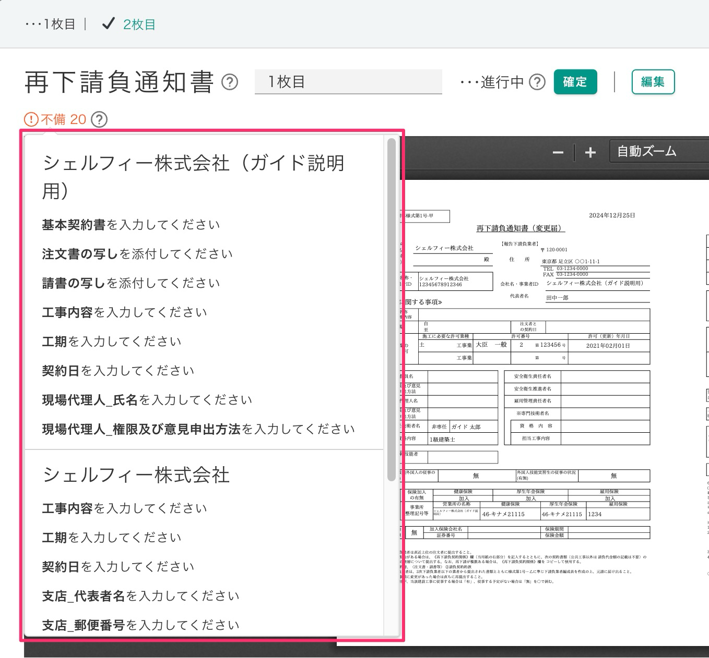Click the help icon beside 再下請負通知書 title
The height and width of the screenshot is (658, 709).
point(230,82)
